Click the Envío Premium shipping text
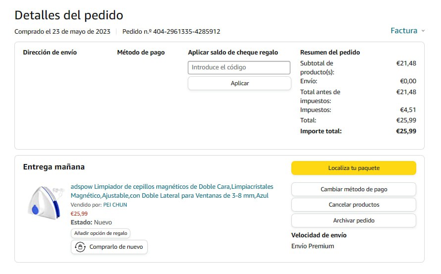 313,246
